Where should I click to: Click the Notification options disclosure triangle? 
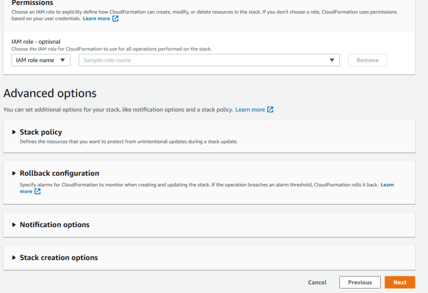14,224
